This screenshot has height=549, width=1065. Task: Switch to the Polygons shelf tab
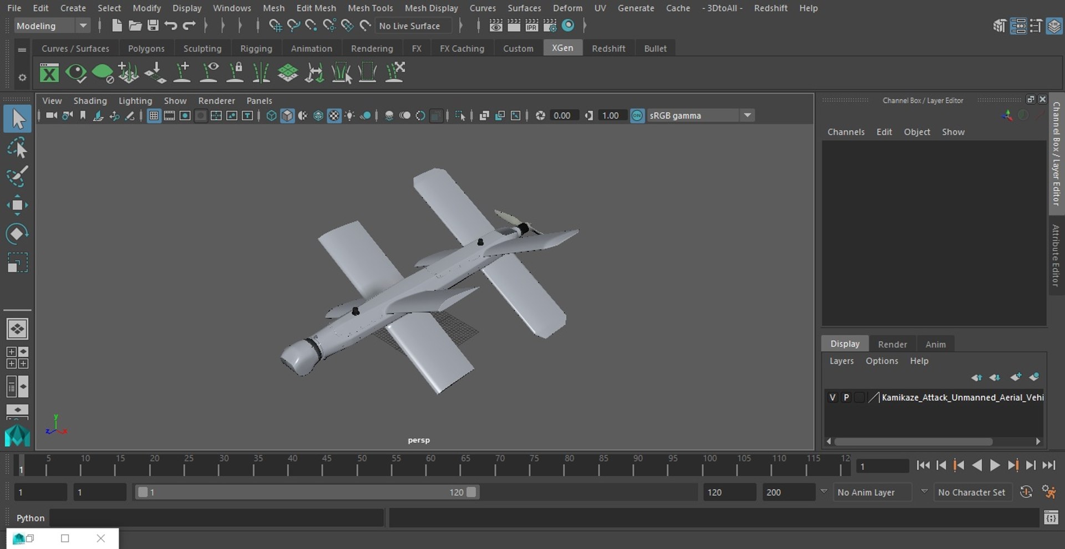pos(146,48)
